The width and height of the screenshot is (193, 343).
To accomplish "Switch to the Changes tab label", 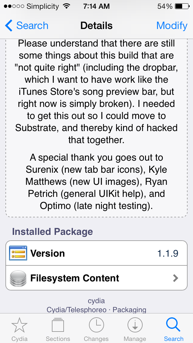I will tap(96, 339).
